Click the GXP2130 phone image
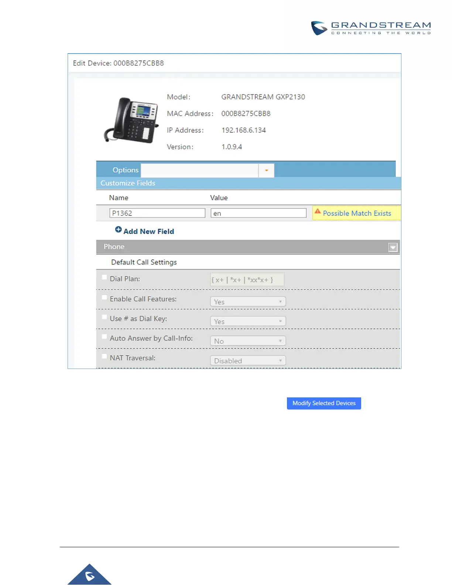The height and width of the screenshot is (585, 452). click(131, 120)
